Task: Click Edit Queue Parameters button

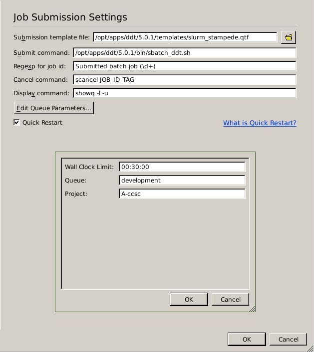Action: tap(54, 108)
